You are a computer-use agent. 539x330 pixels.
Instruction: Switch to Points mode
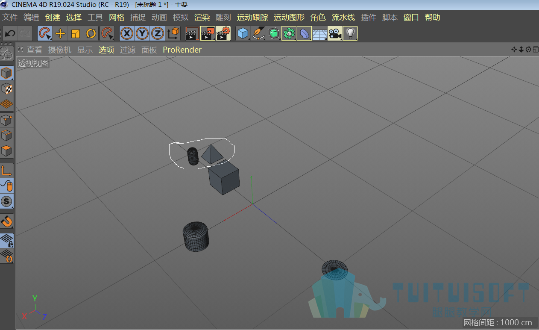point(7,120)
